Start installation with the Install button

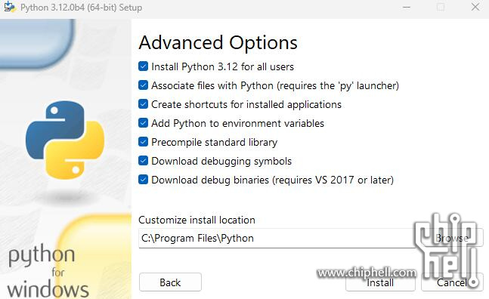click(380, 282)
